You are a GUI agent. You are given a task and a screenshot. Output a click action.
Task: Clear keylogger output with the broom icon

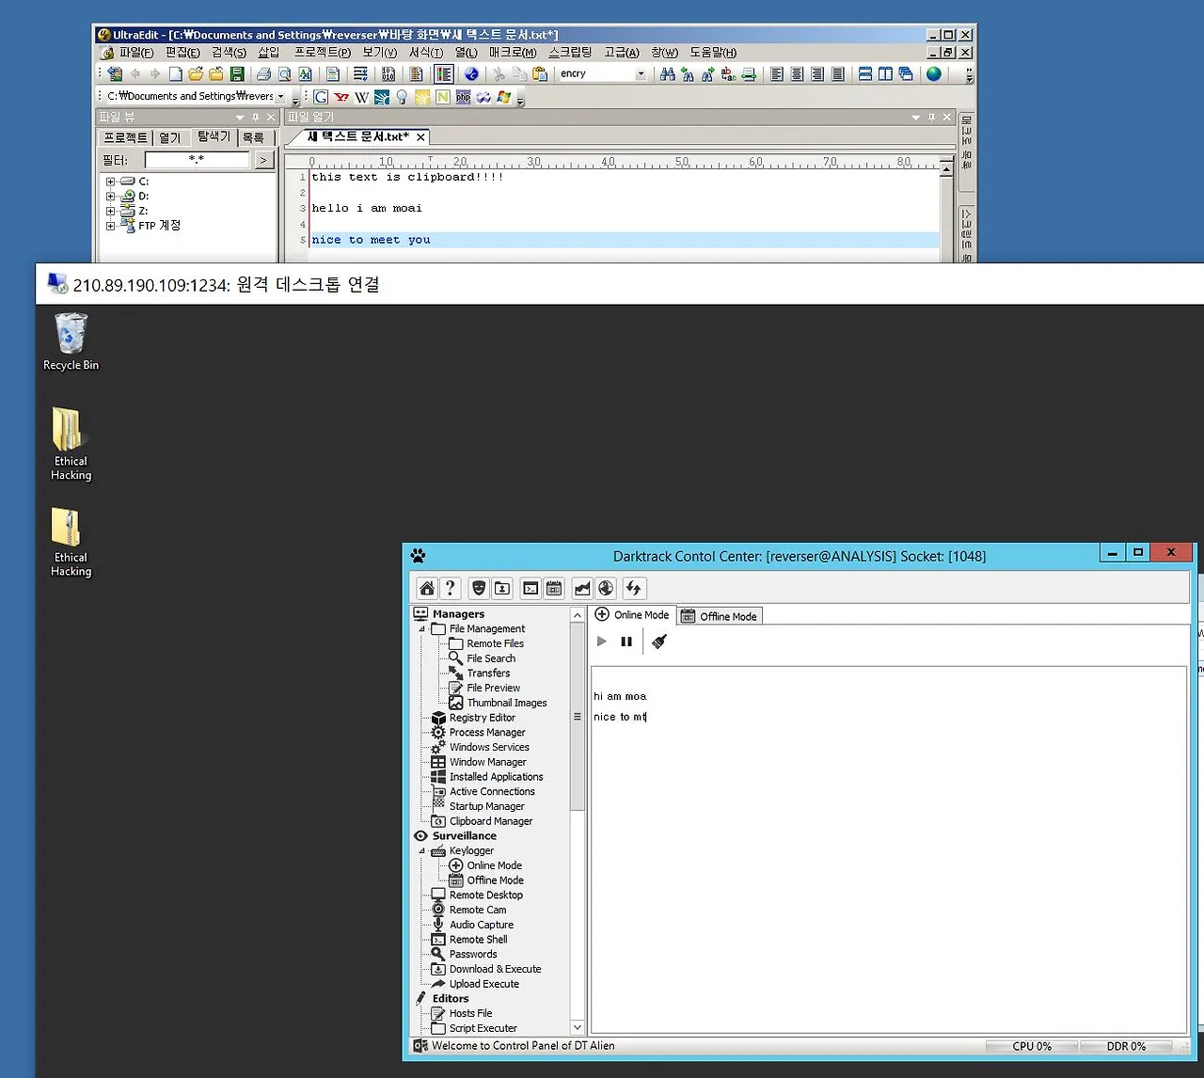coord(659,642)
